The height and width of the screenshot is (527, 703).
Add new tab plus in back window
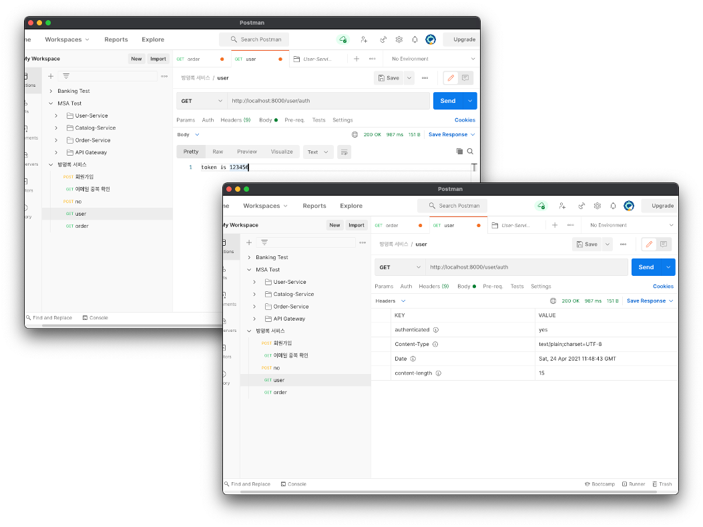pos(357,59)
